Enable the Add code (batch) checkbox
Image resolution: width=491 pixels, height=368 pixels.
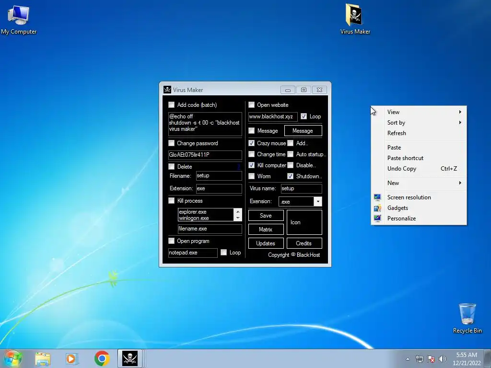(x=171, y=105)
